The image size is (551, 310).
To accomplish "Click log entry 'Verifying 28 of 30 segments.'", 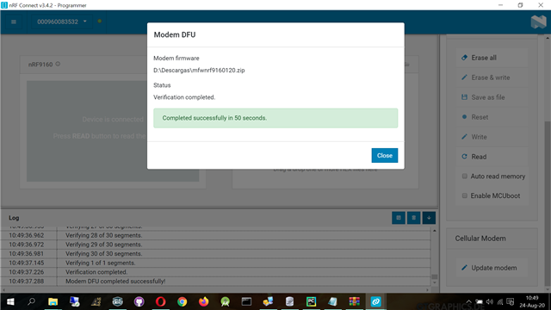I will tap(103, 235).
